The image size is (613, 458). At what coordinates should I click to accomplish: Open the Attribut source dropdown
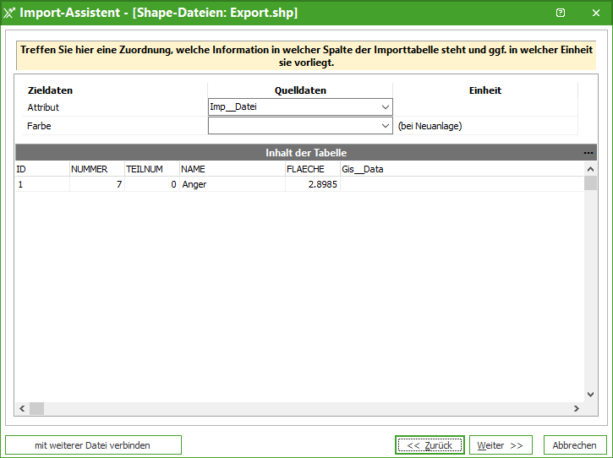point(385,107)
